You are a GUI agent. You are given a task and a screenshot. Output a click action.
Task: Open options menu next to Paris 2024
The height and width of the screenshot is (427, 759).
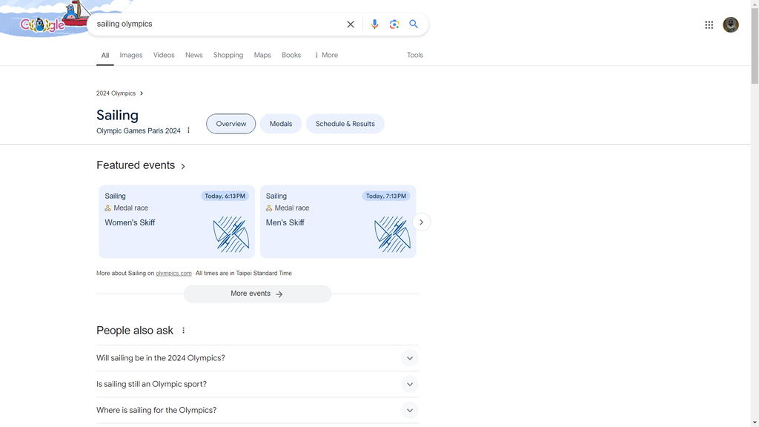click(189, 130)
